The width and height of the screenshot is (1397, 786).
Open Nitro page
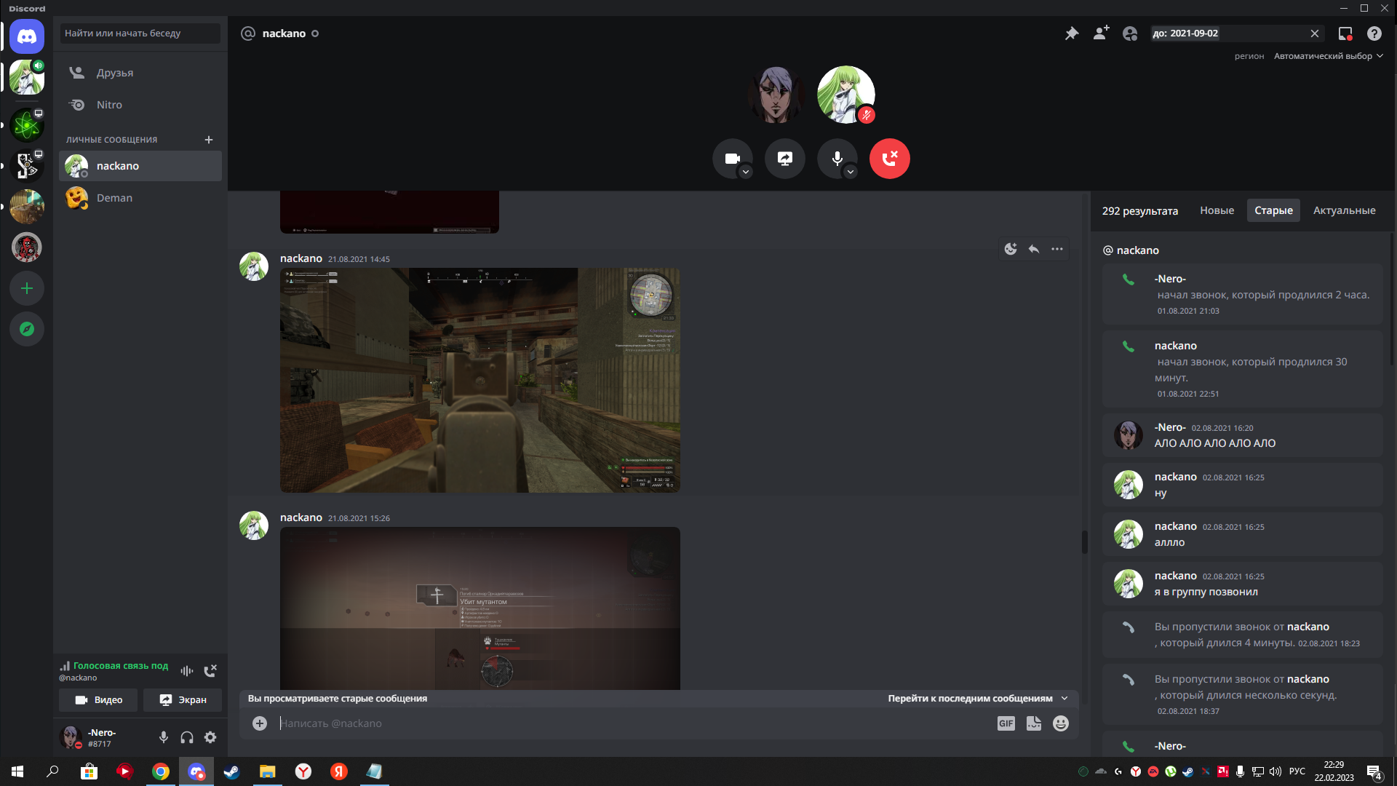coord(140,105)
